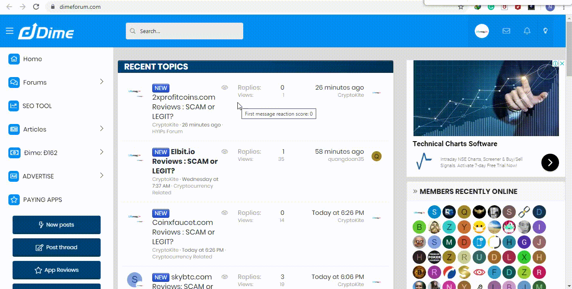This screenshot has height=289, width=572.
Task: Click the Home sidebar icon
Action: [x=14, y=59]
